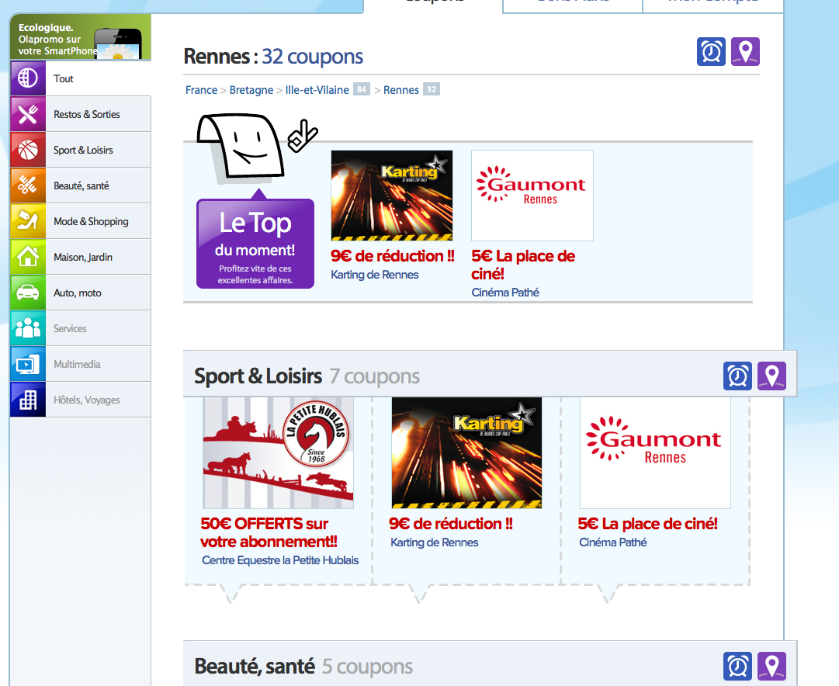839x686 pixels.
Task: Follow the Bretagne breadcrumb link
Action: 251,90
